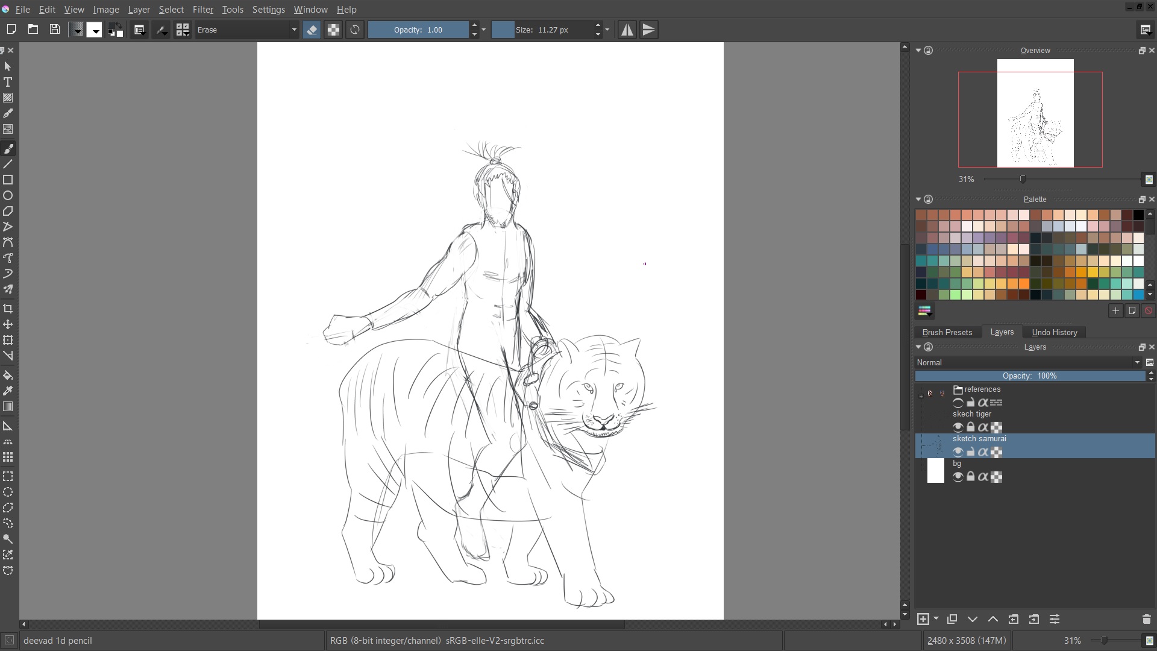
Task: Select the Gradient tool
Action: [x=8, y=406]
